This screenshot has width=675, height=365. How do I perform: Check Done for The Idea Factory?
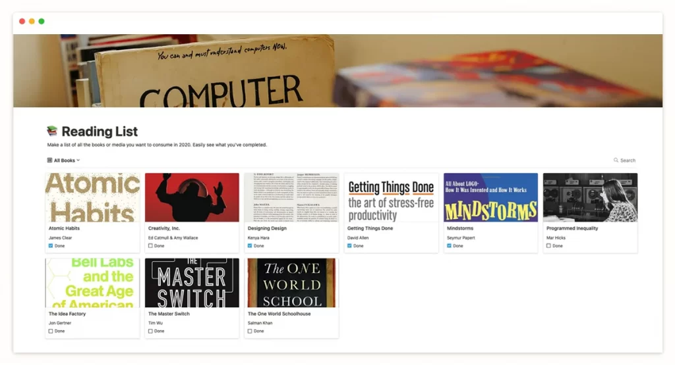(51, 331)
